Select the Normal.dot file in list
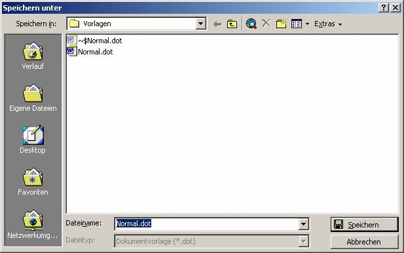404x253 pixels. click(90, 52)
